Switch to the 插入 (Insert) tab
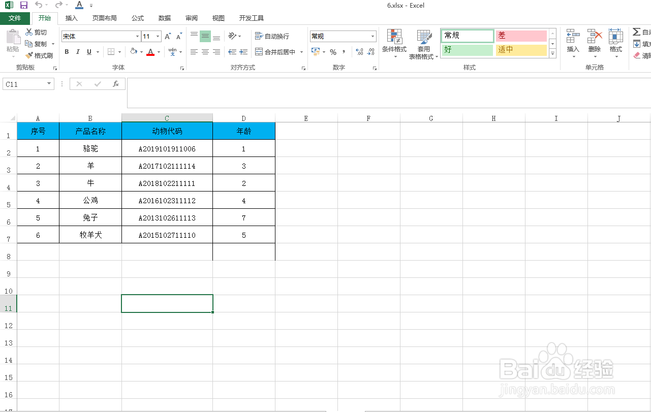The image size is (651, 412). pyautogui.click(x=72, y=18)
